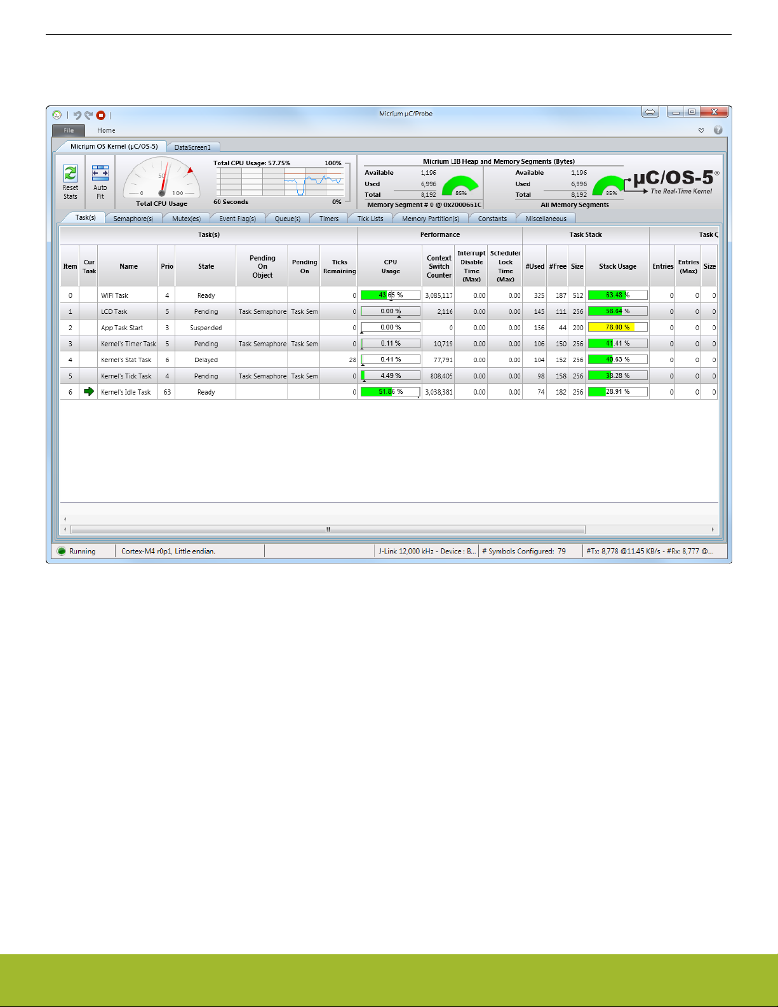This screenshot has width=778, height=1007.
Task: Click the right arrow of the horizontal scrollbar
Action: pyautogui.click(x=713, y=529)
